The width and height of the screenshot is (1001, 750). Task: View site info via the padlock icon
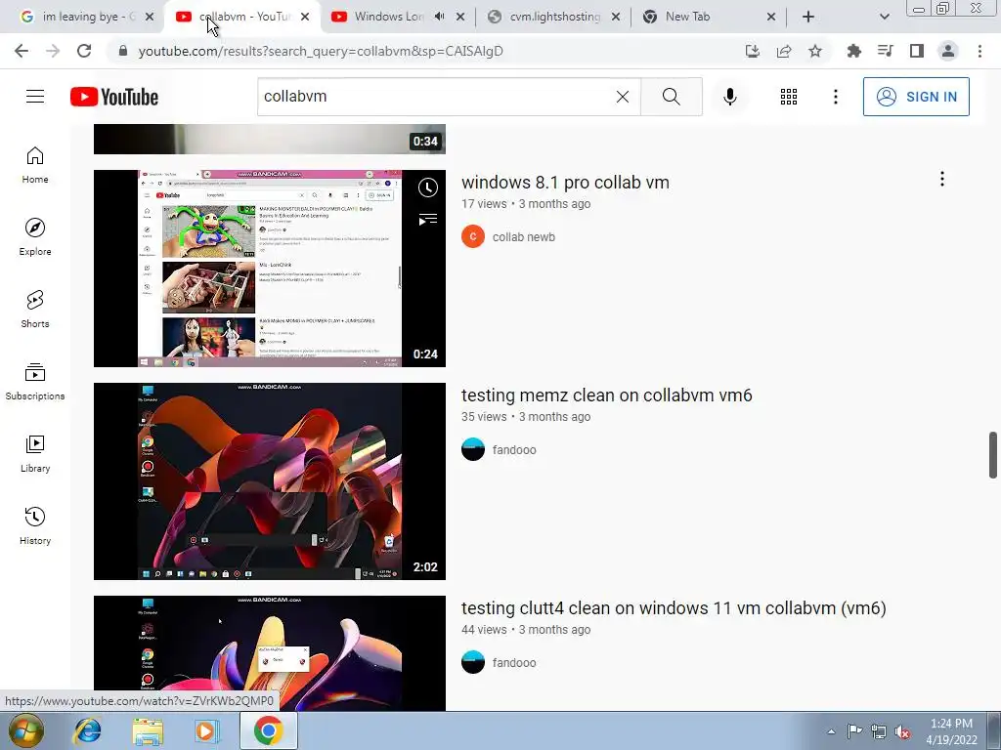pos(123,51)
